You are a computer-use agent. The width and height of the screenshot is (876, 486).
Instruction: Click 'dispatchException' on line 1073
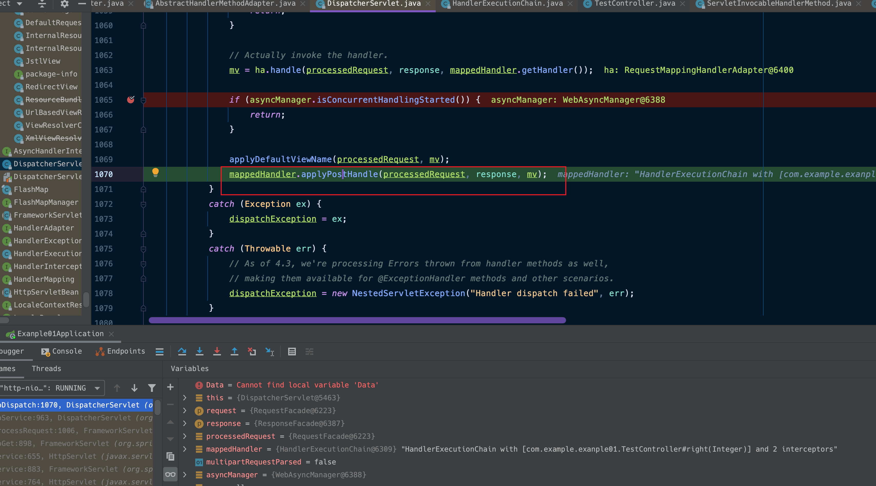273,219
